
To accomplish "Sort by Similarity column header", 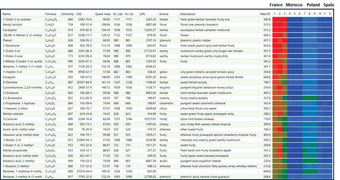I will (67, 14).
